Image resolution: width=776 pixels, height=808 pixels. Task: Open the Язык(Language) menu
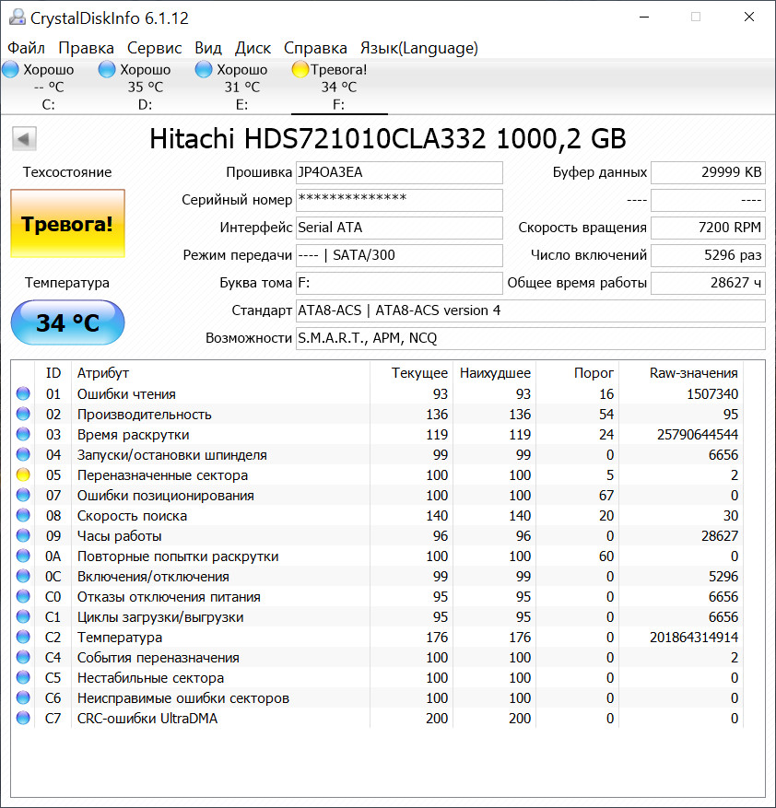pyautogui.click(x=418, y=48)
